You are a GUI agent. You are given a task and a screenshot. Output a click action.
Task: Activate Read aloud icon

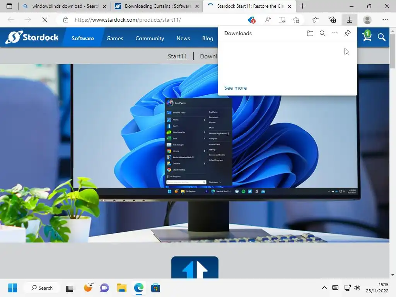pyautogui.click(x=268, y=20)
